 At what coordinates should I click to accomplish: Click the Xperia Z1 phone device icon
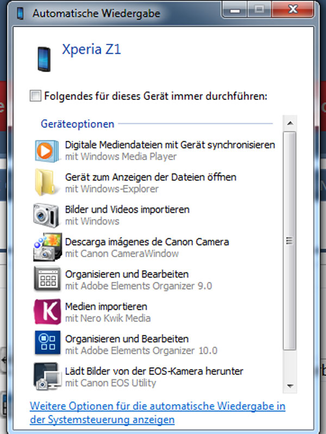pos(44,59)
